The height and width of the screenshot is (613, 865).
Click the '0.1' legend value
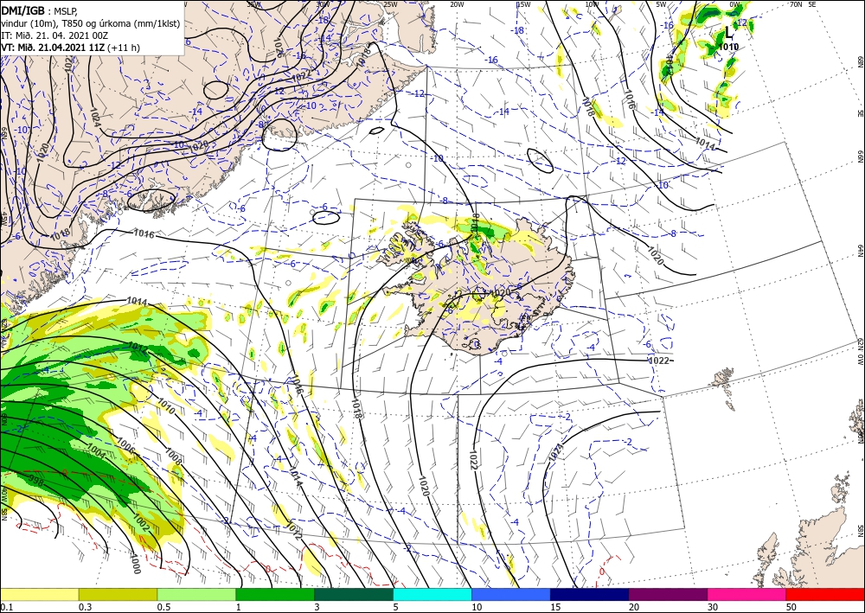[x=5, y=607]
